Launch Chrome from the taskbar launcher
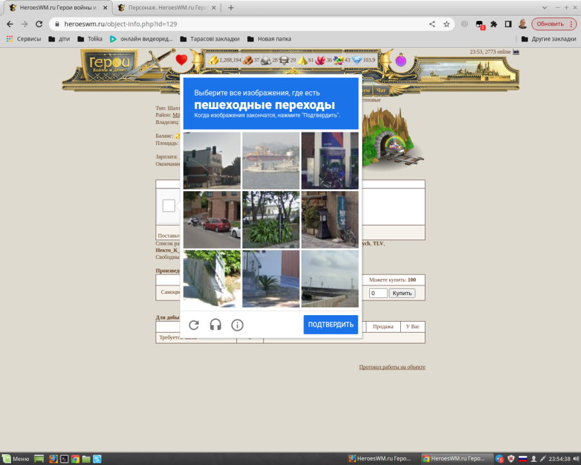Viewport: 581px width, 465px height. [76, 459]
